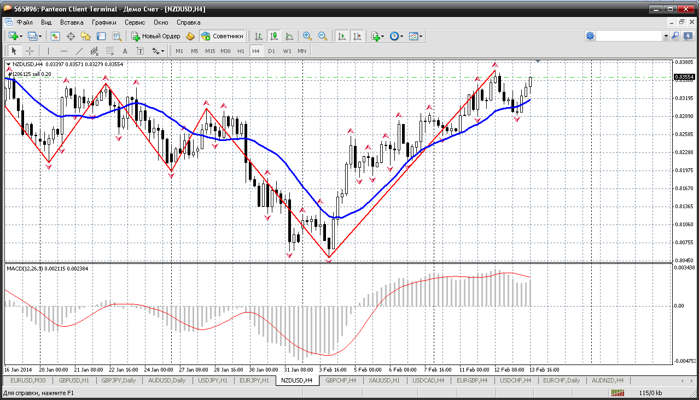This screenshot has height=400, width=699.
Task: Toggle the Советники auto-trading button
Action: click(x=222, y=36)
